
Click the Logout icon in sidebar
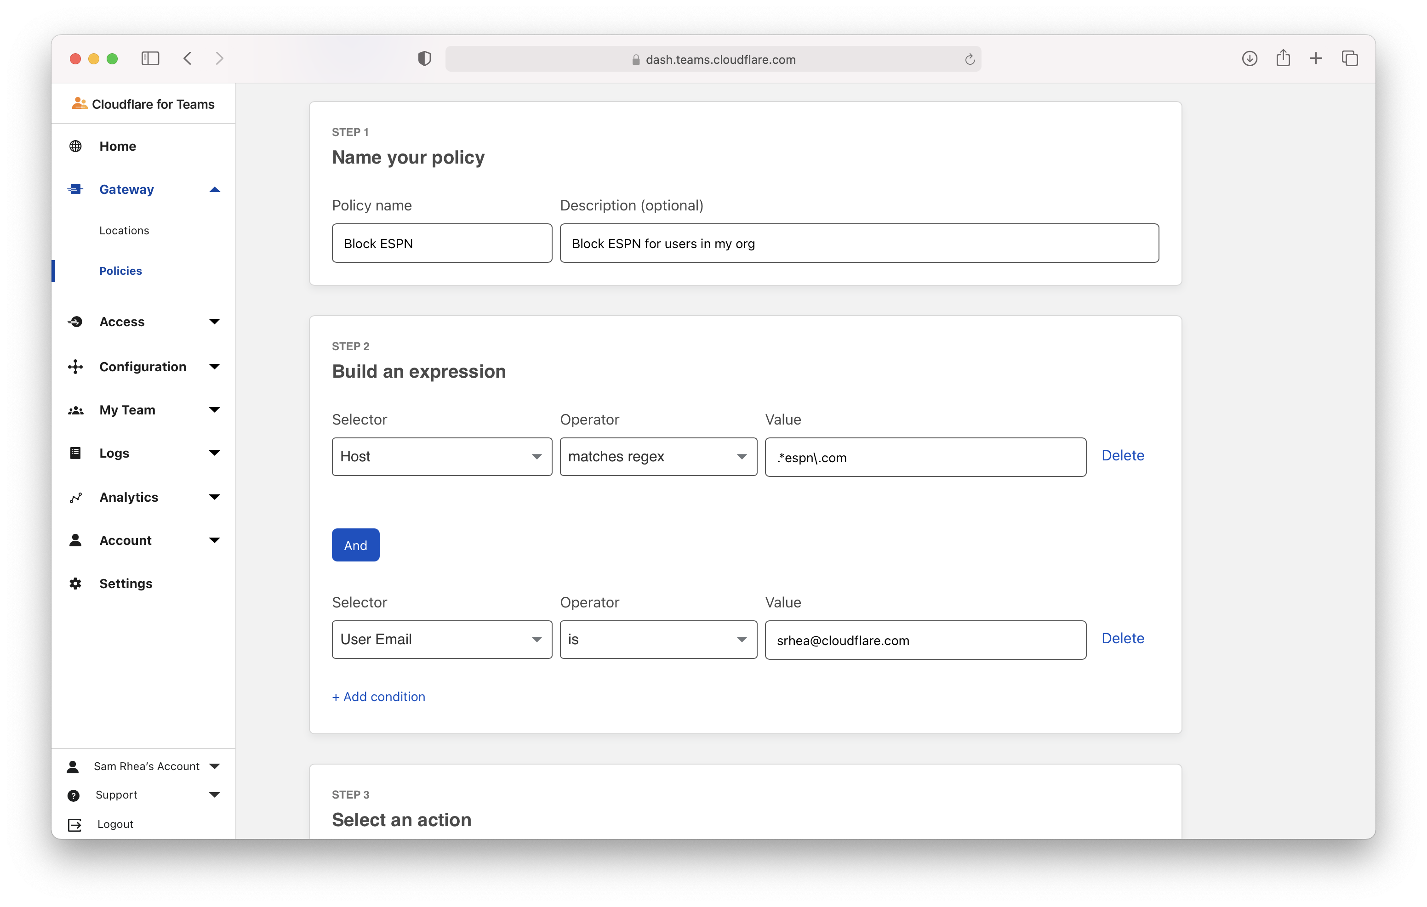click(x=74, y=825)
